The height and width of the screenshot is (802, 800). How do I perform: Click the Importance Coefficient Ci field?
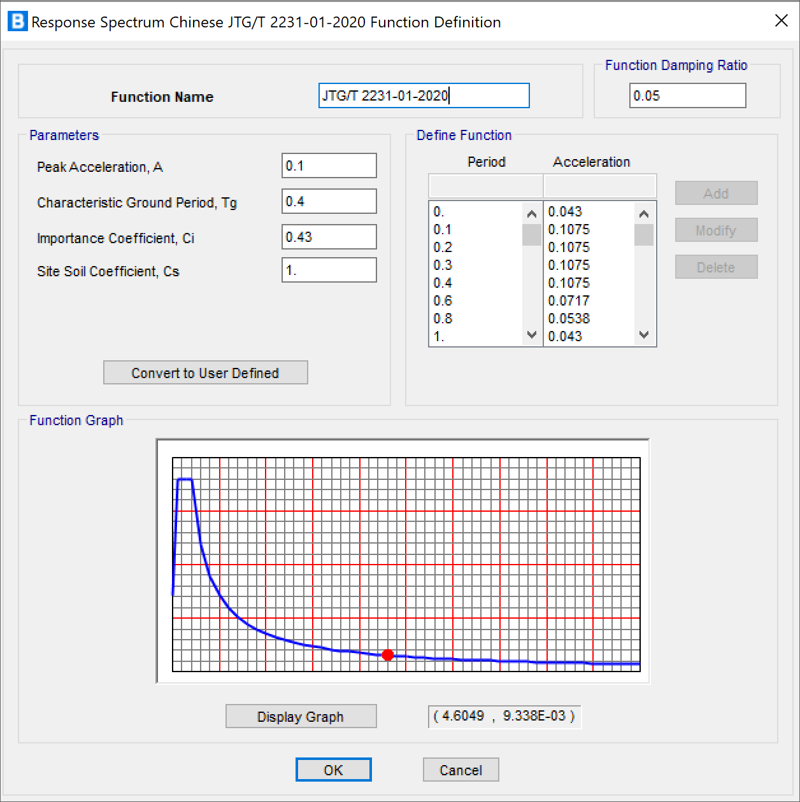point(329,237)
